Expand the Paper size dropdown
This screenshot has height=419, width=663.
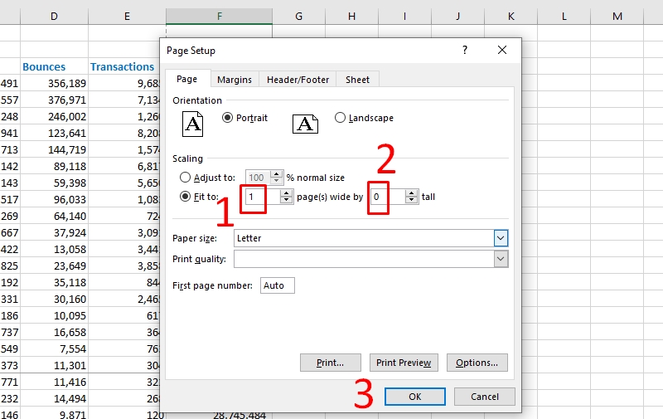click(x=501, y=238)
